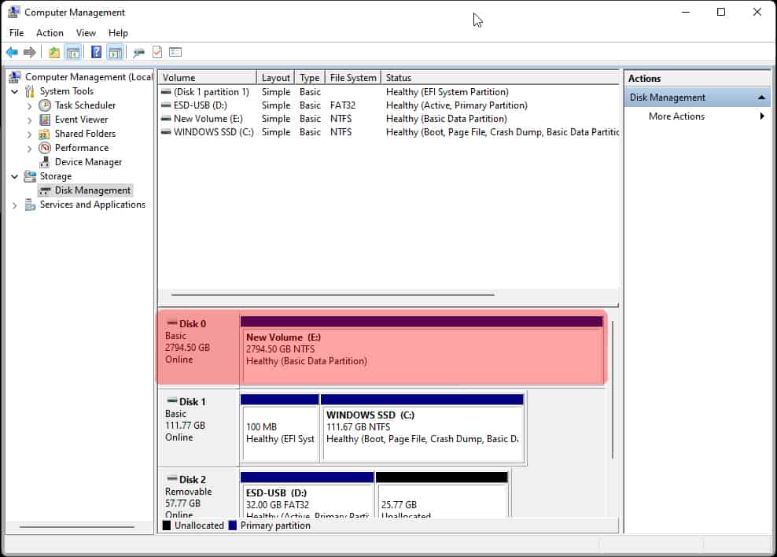This screenshot has width=777, height=557.
Task: Click the Disk Management drive icon in tree
Action: 45,190
